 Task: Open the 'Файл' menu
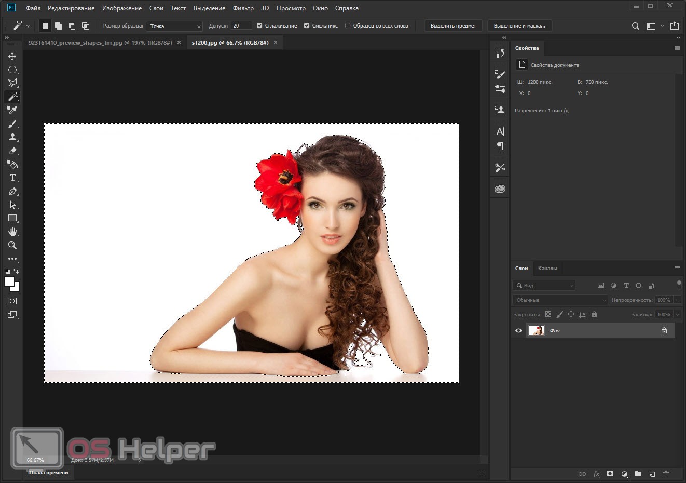point(33,8)
